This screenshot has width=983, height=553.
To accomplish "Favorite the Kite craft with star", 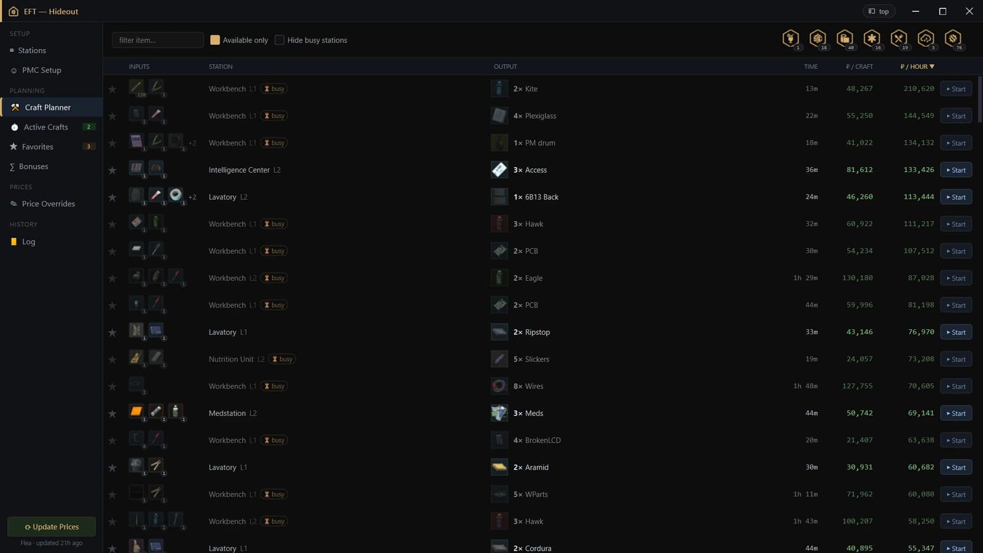I will 112,89.
